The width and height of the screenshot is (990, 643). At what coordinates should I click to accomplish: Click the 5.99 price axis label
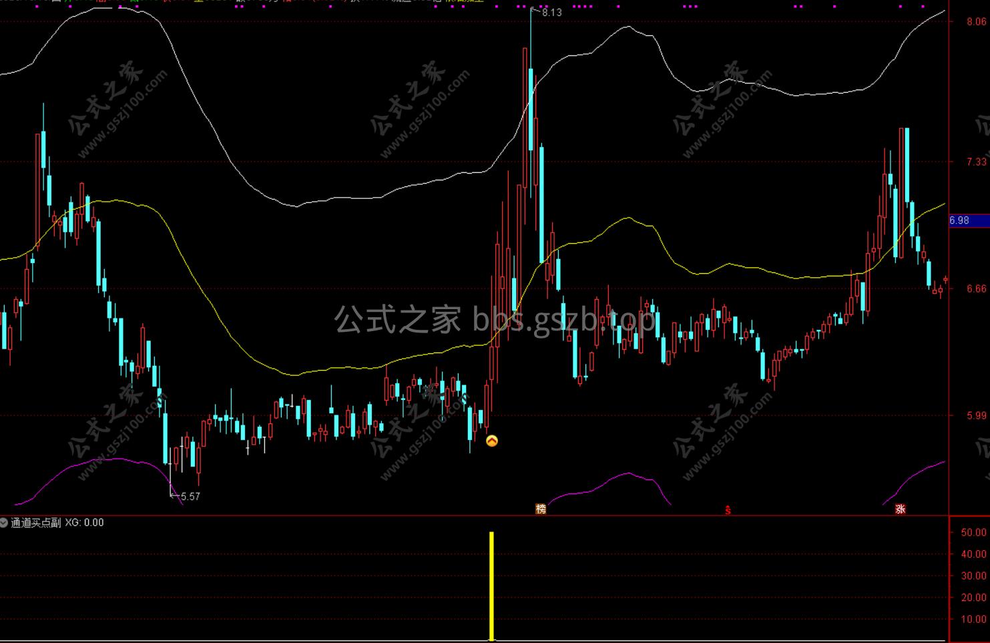(x=976, y=415)
